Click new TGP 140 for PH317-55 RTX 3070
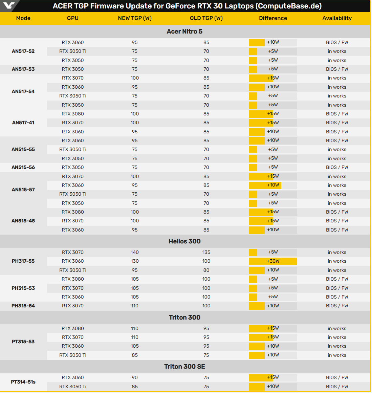Viewport: 372px width, 393px height. pyautogui.click(x=135, y=252)
